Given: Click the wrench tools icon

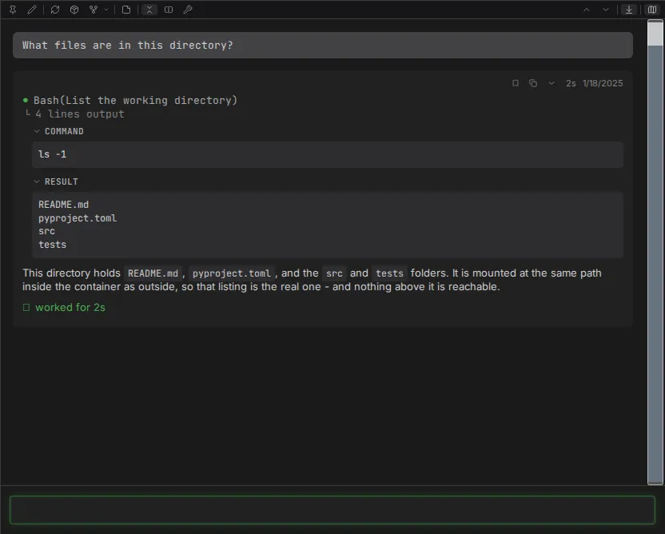Looking at the screenshot, I should point(188,10).
